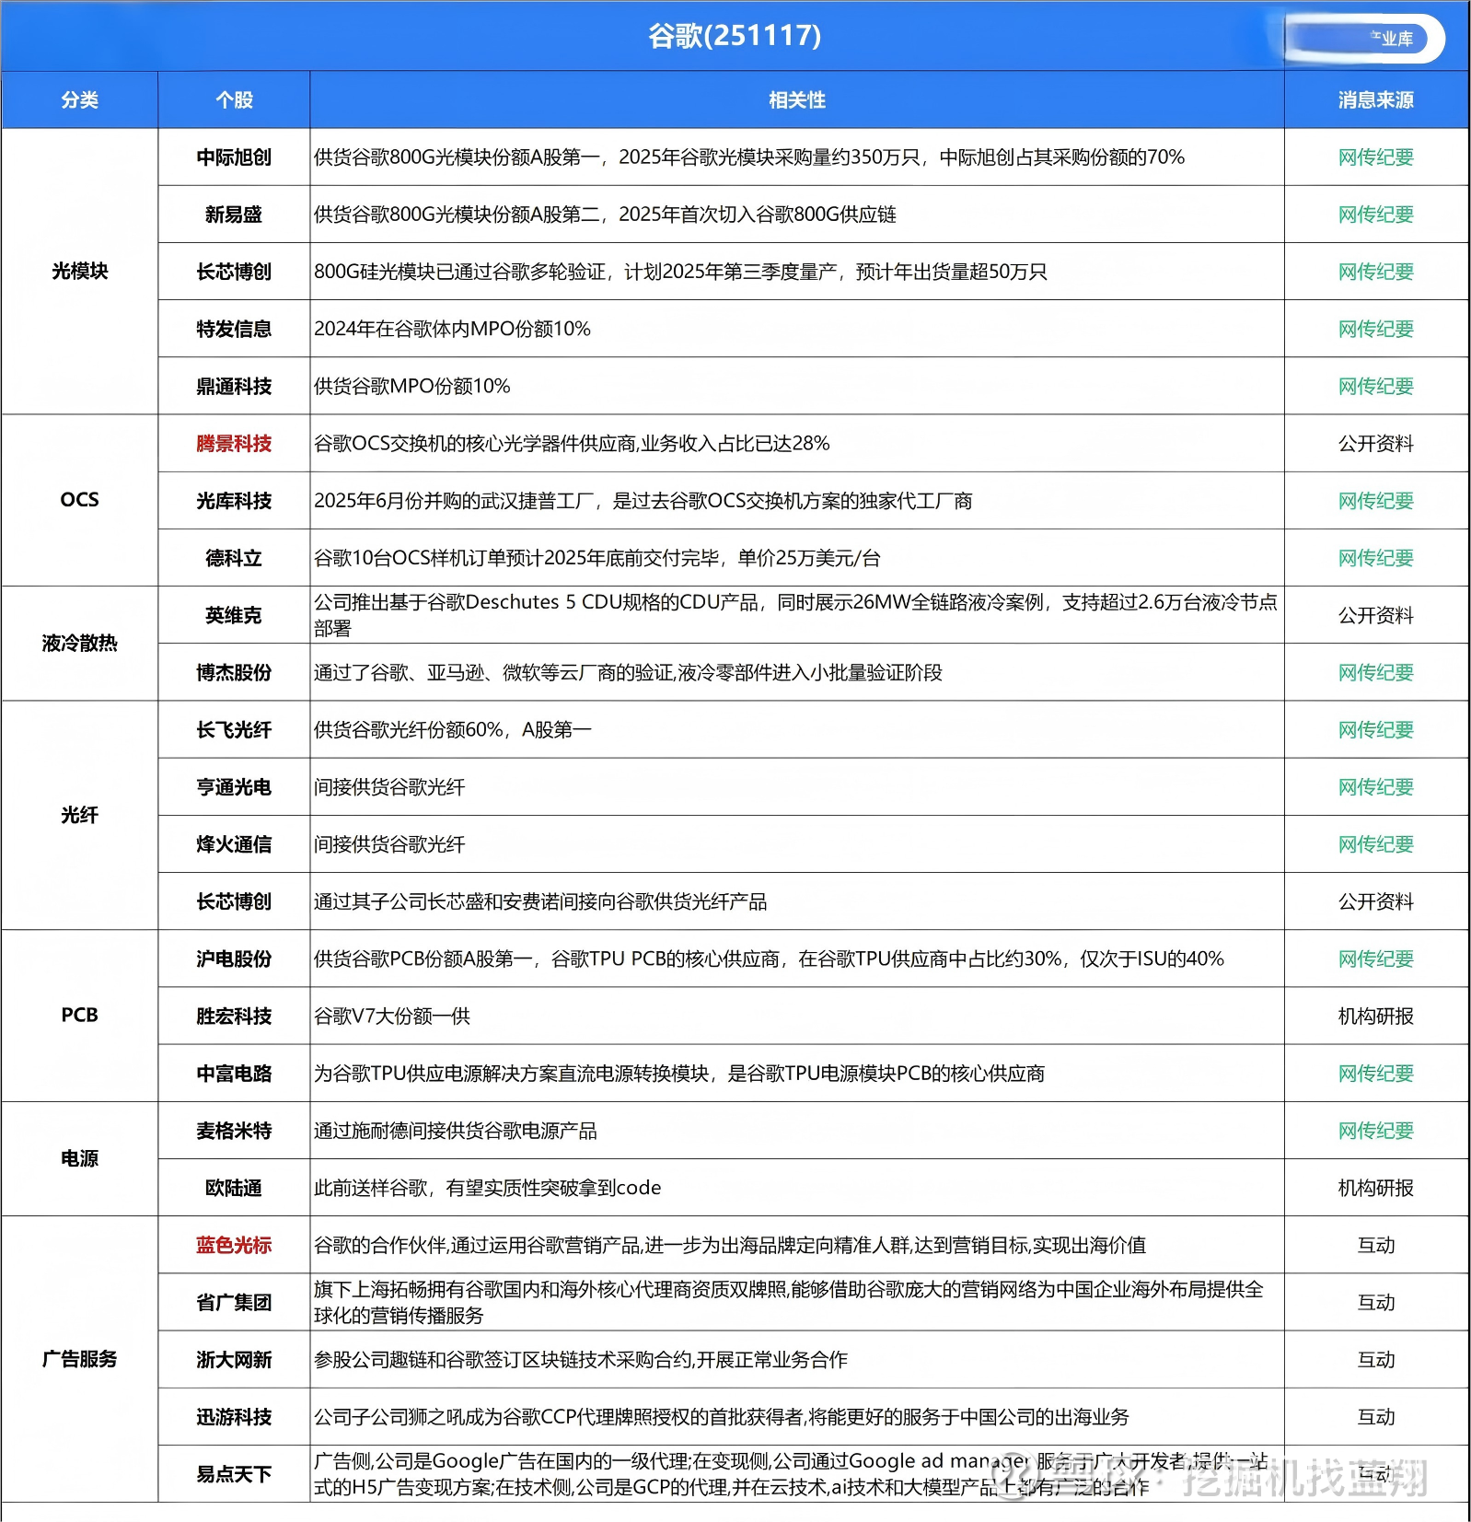Click the PCB category cell
Screen dimensions: 1471x1522
pos(80,1016)
